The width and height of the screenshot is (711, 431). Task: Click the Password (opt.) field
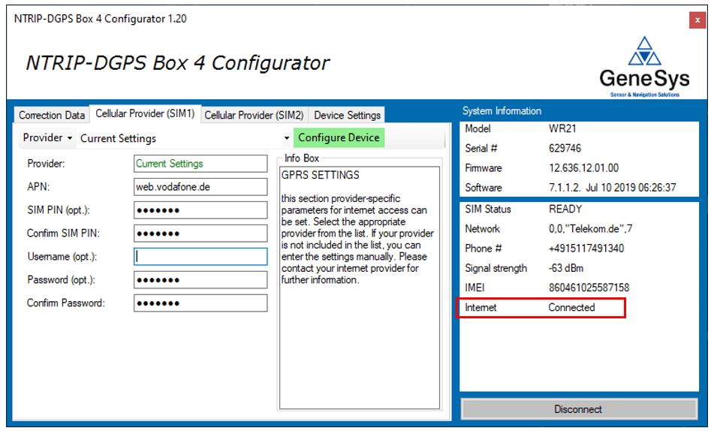(200, 280)
